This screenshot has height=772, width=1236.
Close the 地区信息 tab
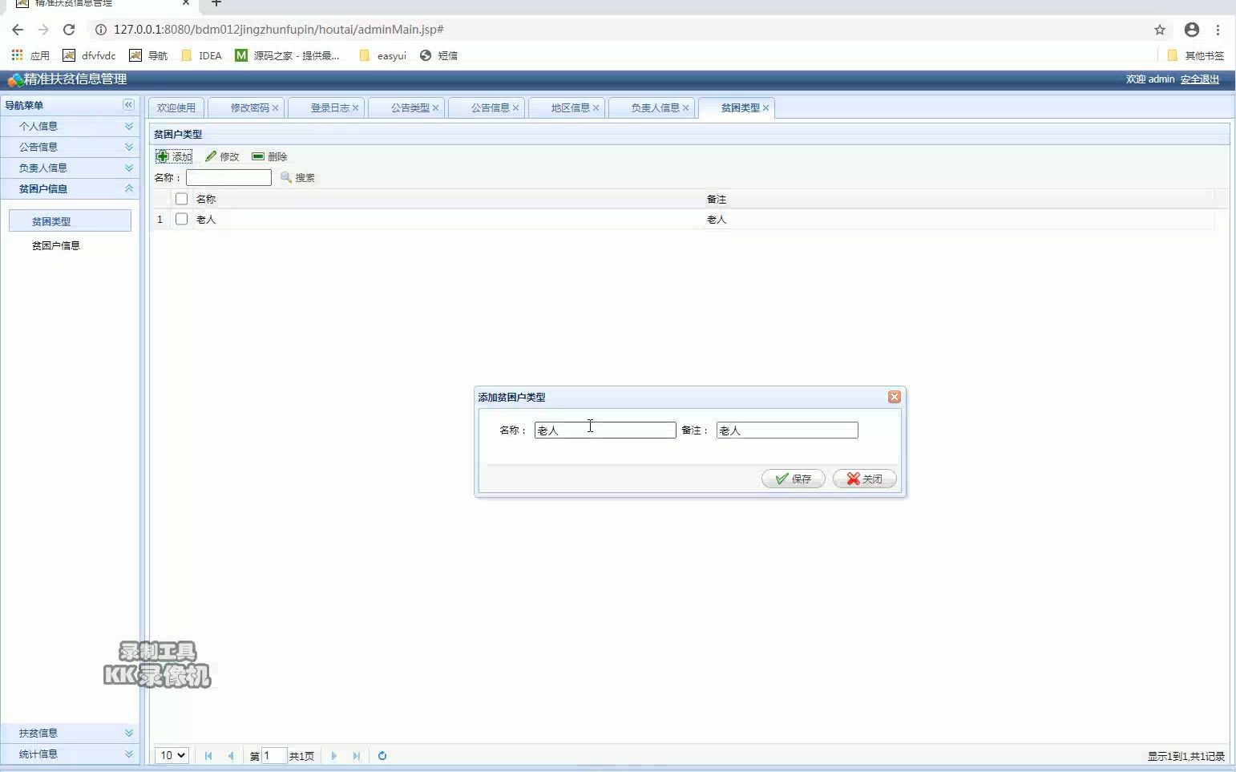point(596,108)
